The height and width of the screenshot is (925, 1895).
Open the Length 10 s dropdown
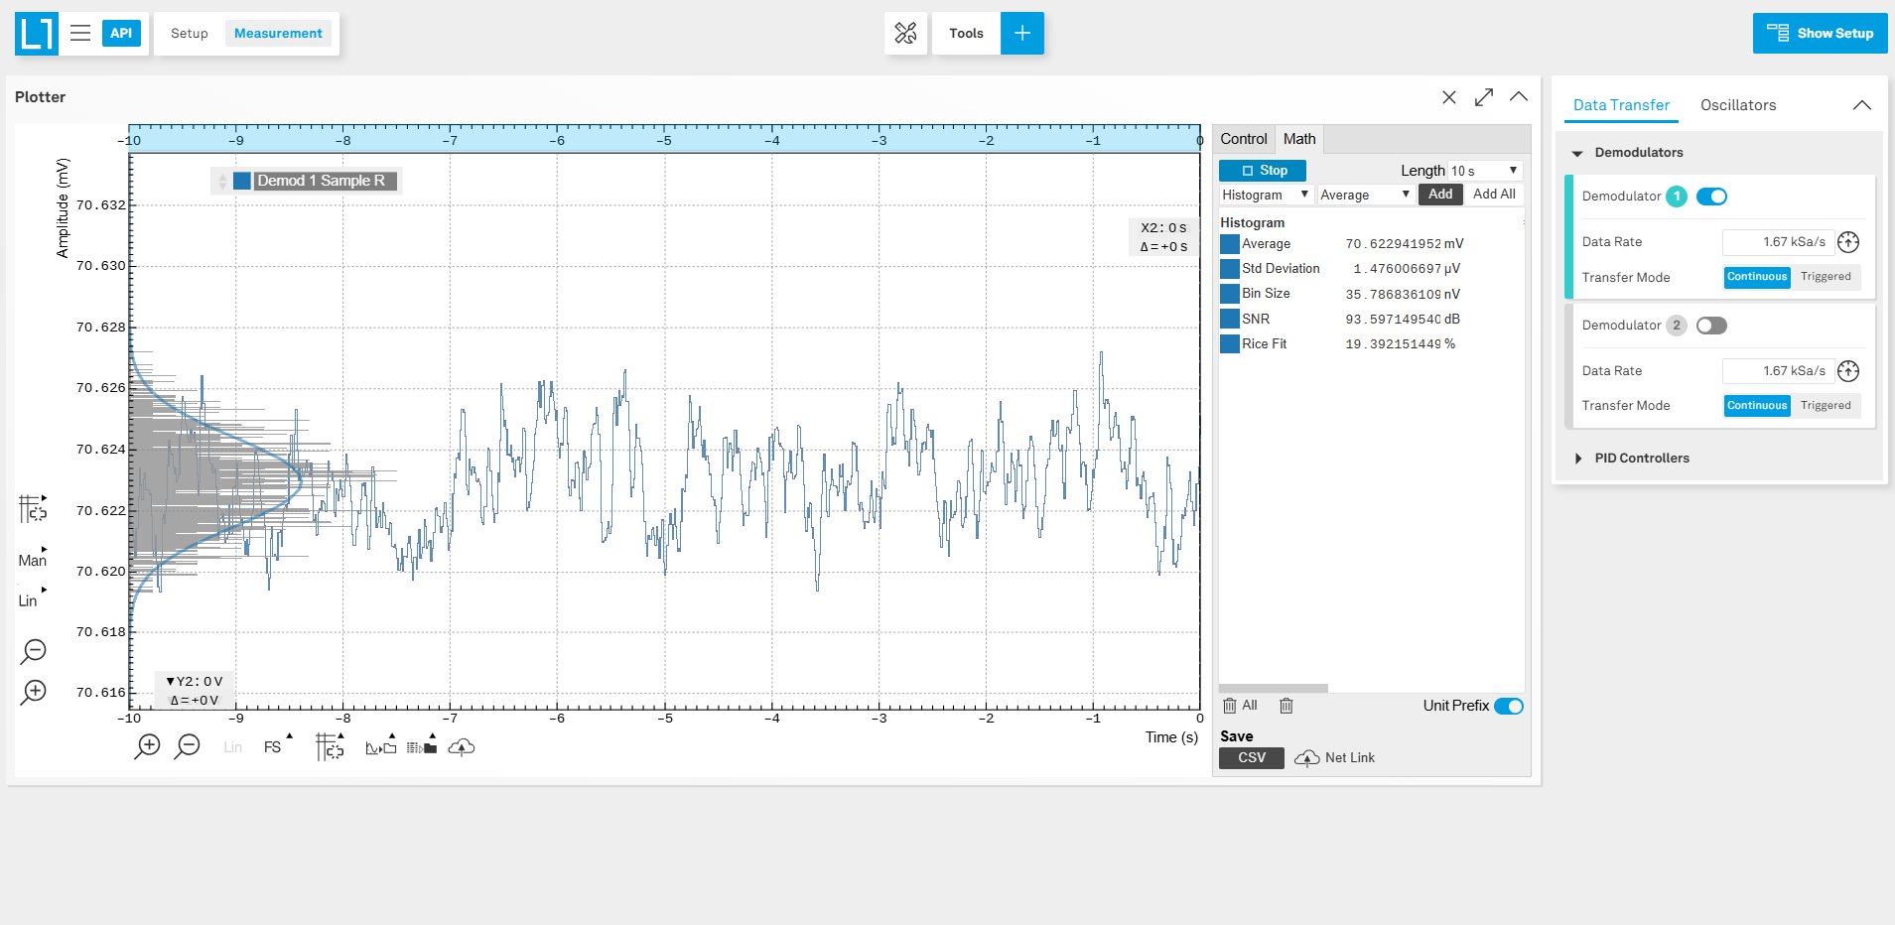click(1484, 171)
